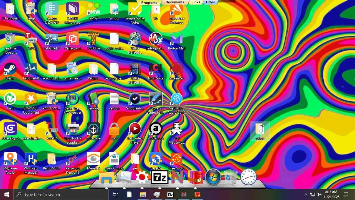Click the analog clock in the dock
Screen dimensions: 355x200
[x=248, y=177]
